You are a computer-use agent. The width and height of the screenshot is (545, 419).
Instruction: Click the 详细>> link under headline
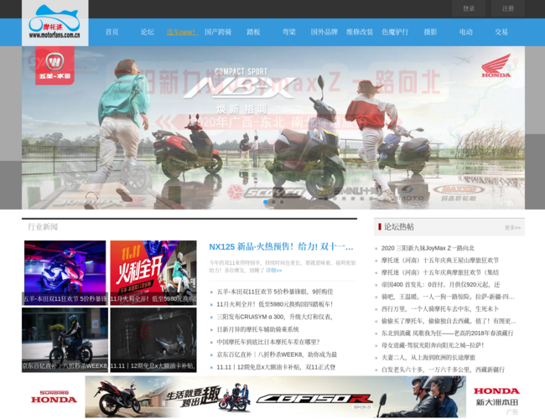click(x=274, y=270)
